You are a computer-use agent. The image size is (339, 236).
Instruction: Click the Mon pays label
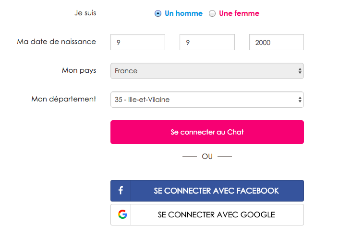(79, 70)
